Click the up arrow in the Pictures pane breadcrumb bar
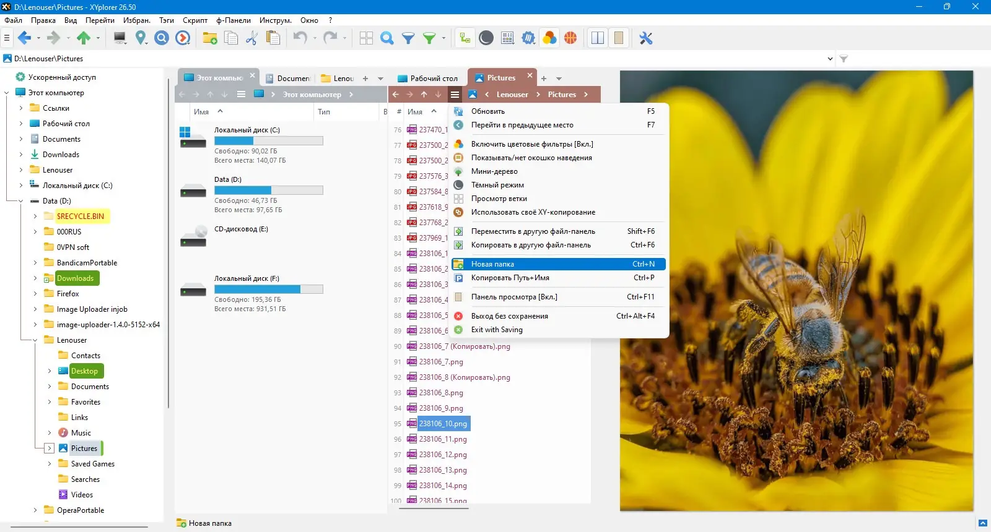This screenshot has width=991, height=532. tap(424, 95)
